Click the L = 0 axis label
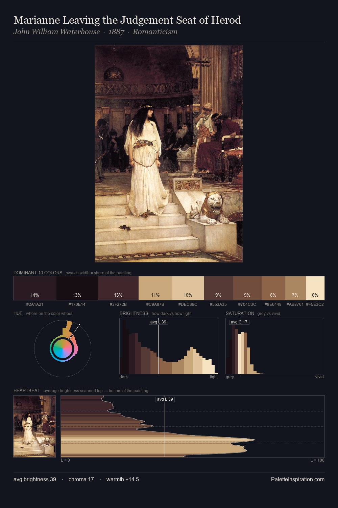Screen dimensions: 338x508 point(65,460)
